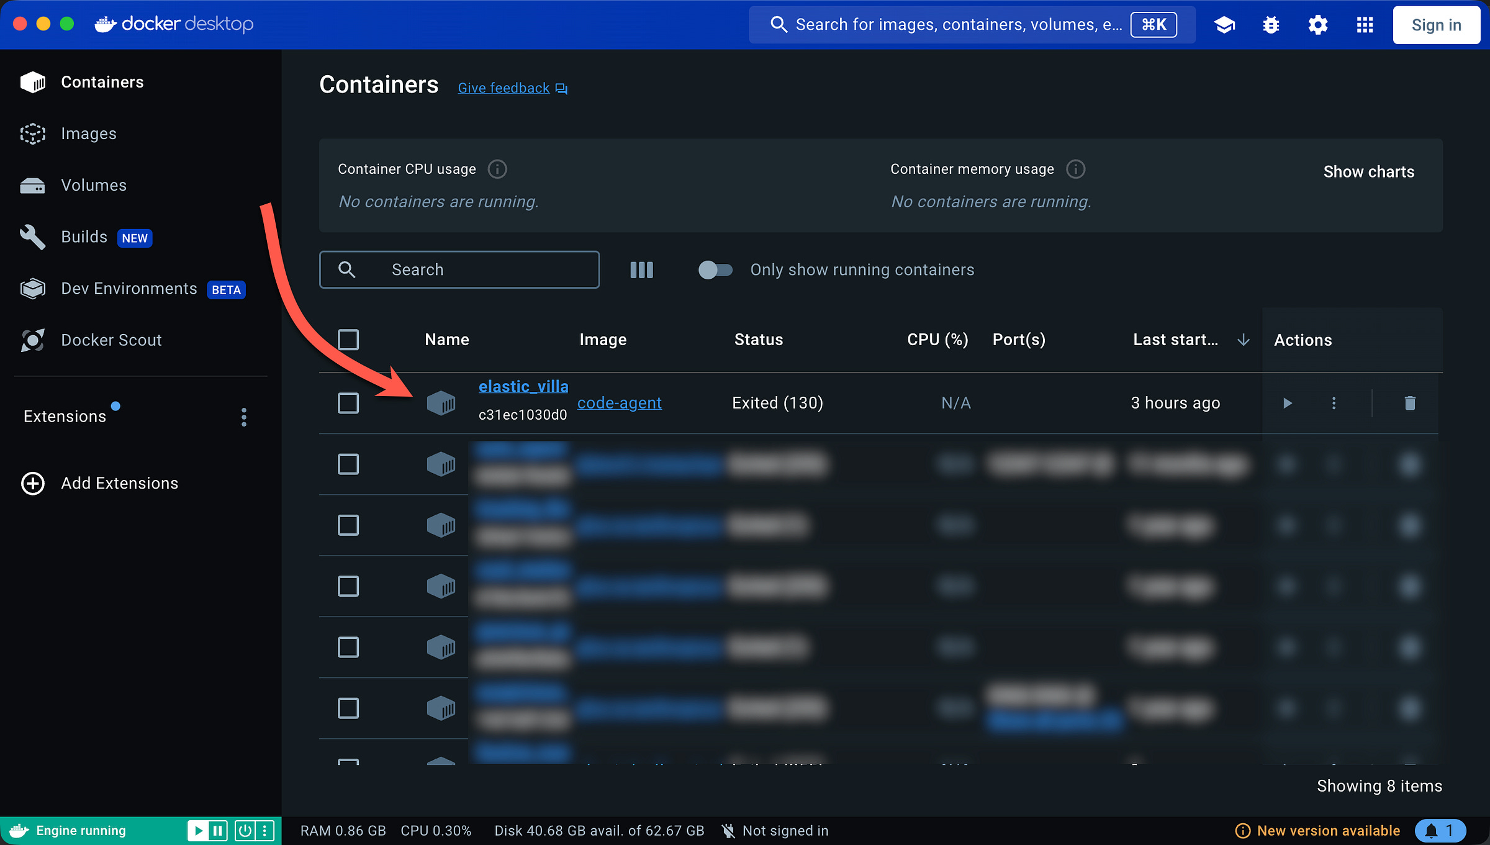The image size is (1490, 845).
Task: Open the code-agent image link
Action: click(619, 403)
